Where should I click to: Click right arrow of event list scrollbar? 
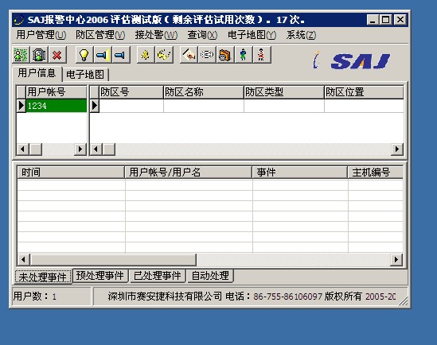[x=396, y=260]
